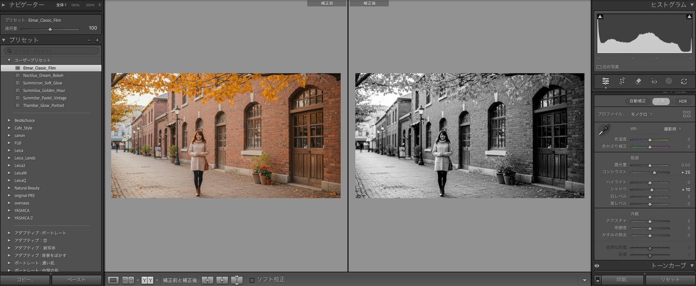Select the Edit sliders tool icon
Screen dimensions: 696x286
click(x=605, y=81)
